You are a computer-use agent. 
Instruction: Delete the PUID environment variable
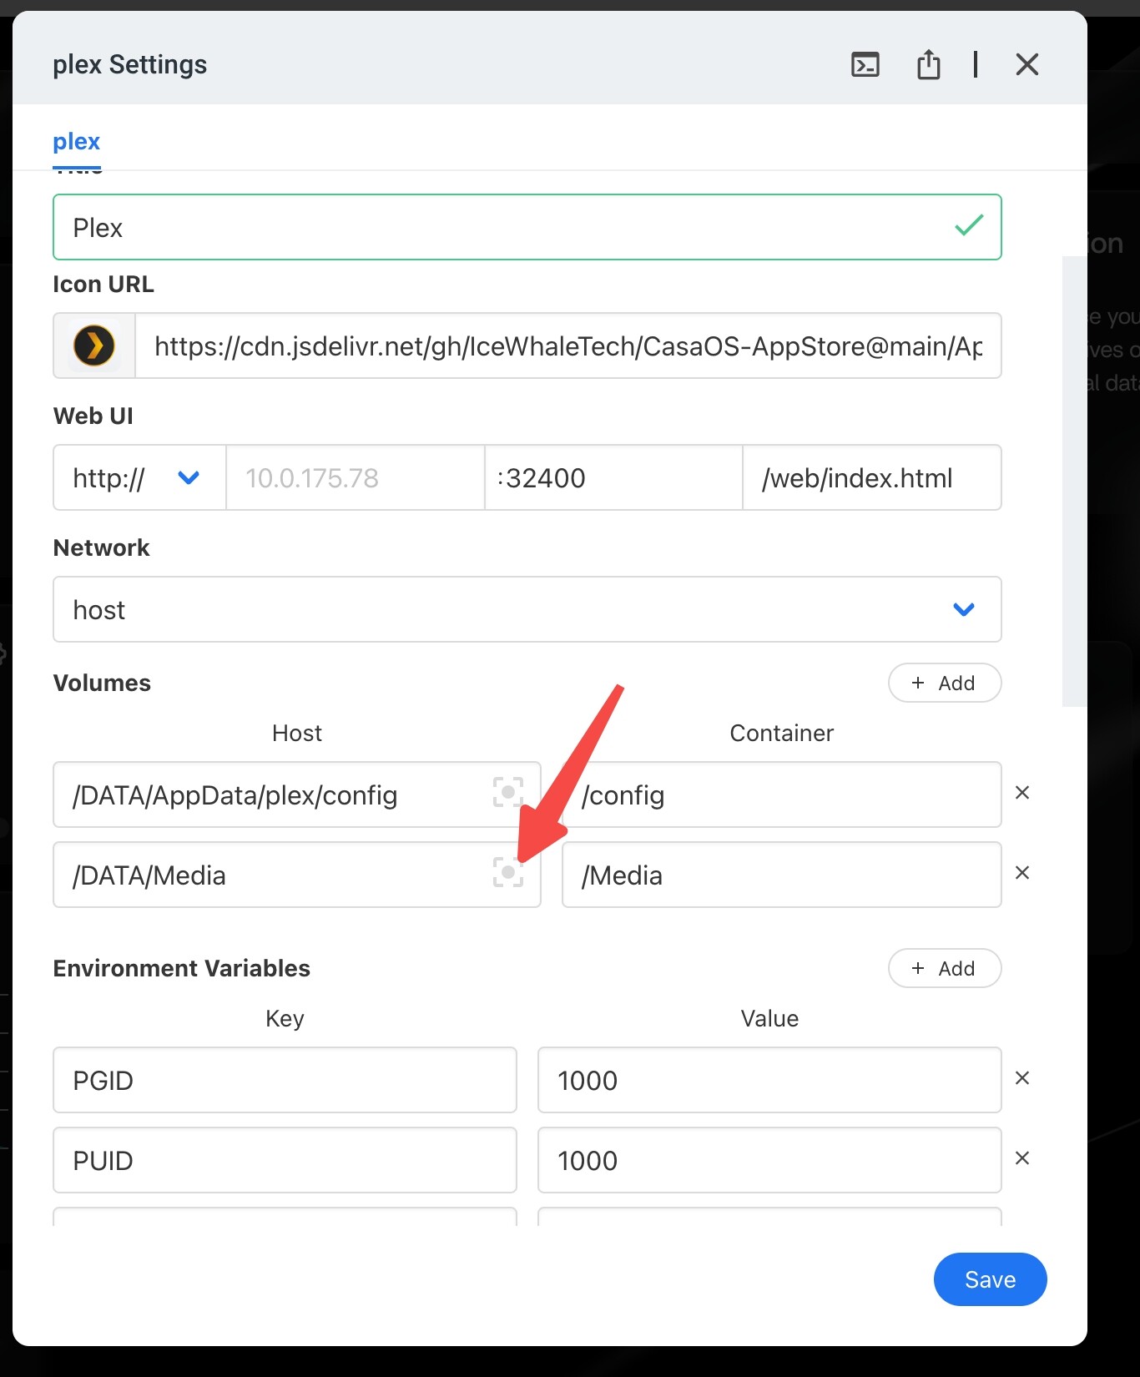pos(1021,1158)
